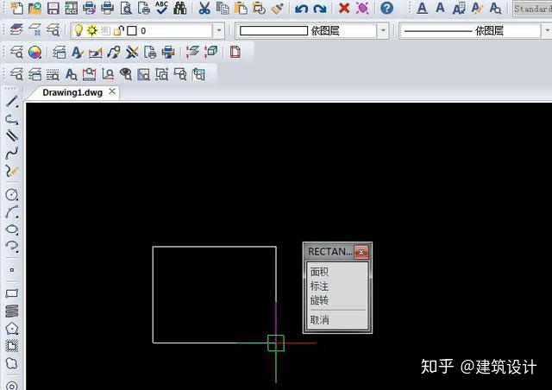This screenshot has width=552, height=390.
Task: Click layer 0 color square swatch
Action: tap(132, 31)
